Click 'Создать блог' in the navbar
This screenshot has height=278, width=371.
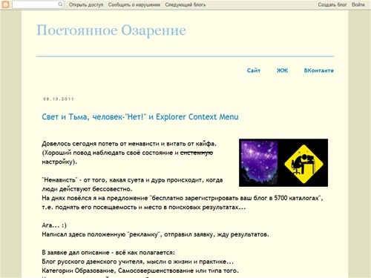(332, 4)
